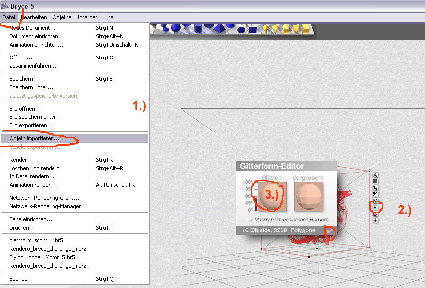Click the gray family color square icon
Image resolution: width=425 pixels, height=288 pixels.
[x=375, y=182]
